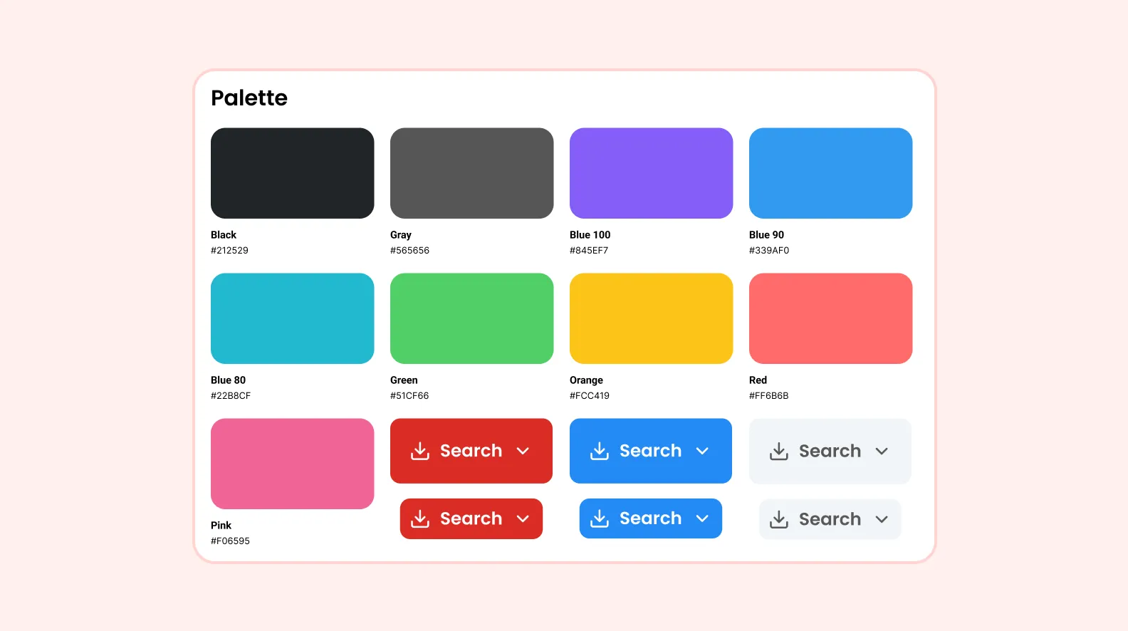Click Search label on small blue button
The image size is (1128, 631).
coord(650,518)
